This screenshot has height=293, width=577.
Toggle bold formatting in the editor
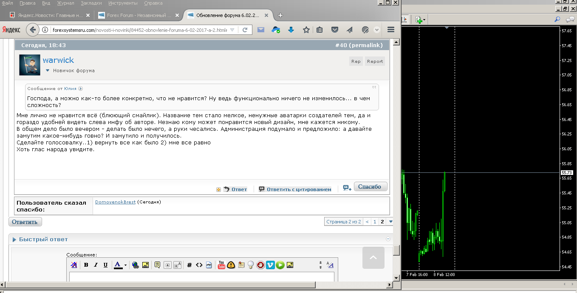tap(86, 265)
